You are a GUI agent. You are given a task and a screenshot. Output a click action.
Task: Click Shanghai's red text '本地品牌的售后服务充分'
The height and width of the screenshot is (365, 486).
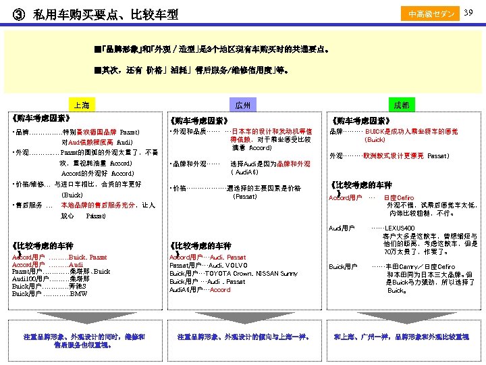[x=98, y=205]
